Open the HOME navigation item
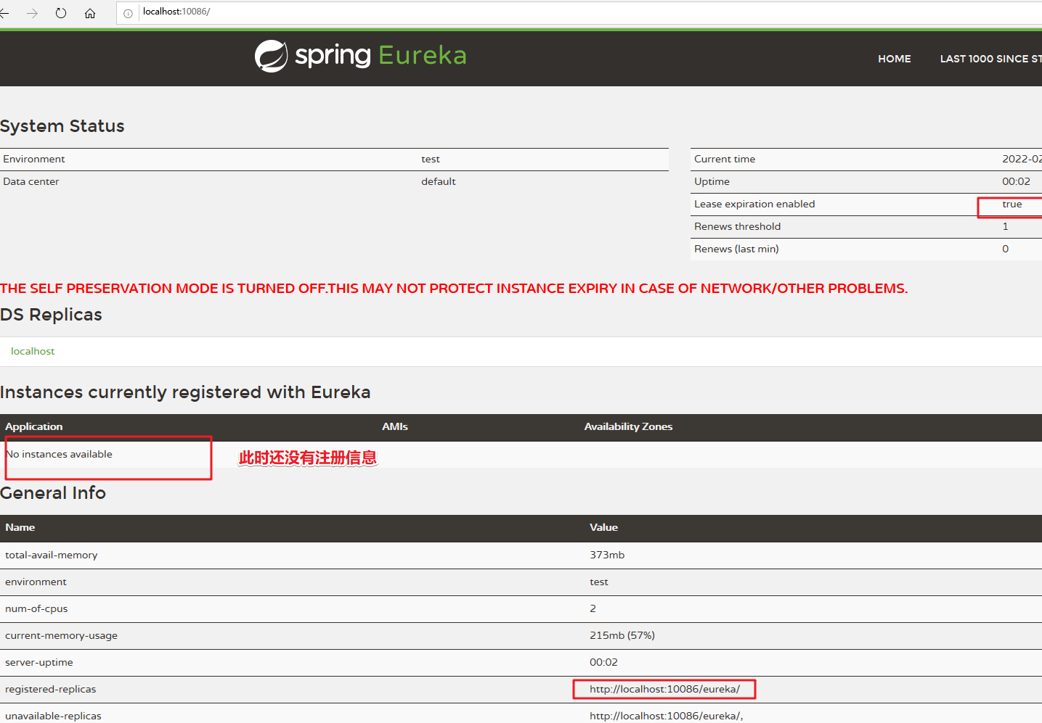This screenshot has width=1042, height=723. pos(894,59)
